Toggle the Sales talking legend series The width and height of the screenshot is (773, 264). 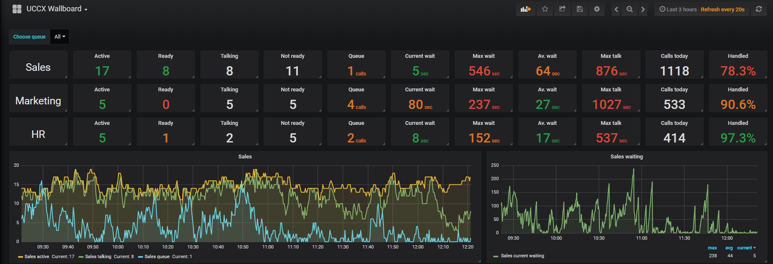click(x=98, y=256)
